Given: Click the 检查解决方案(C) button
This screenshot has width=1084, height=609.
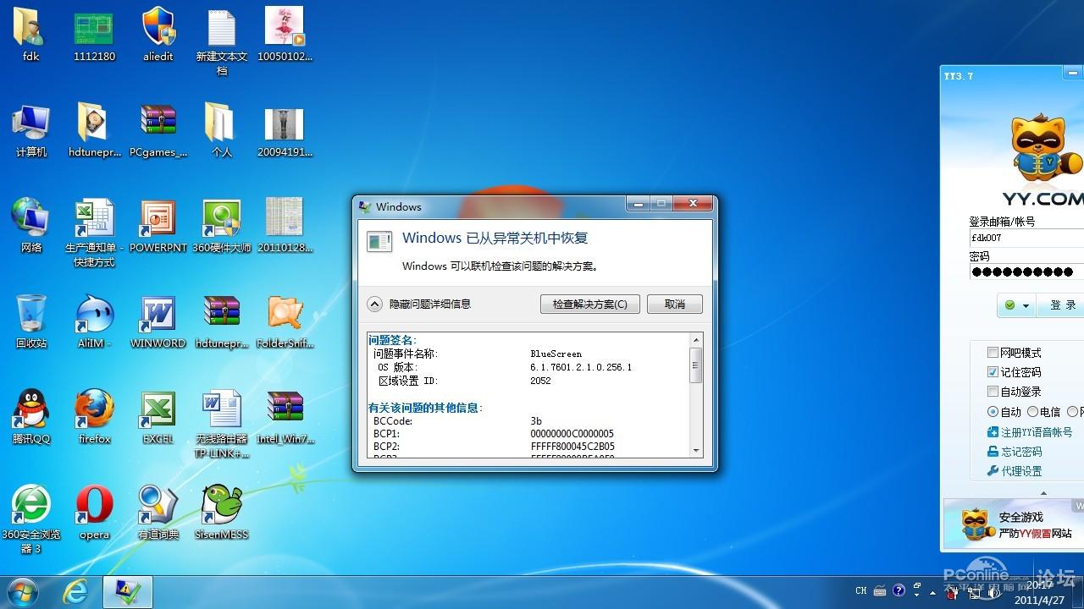Looking at the screenshot, I should (x=590, y=304).
